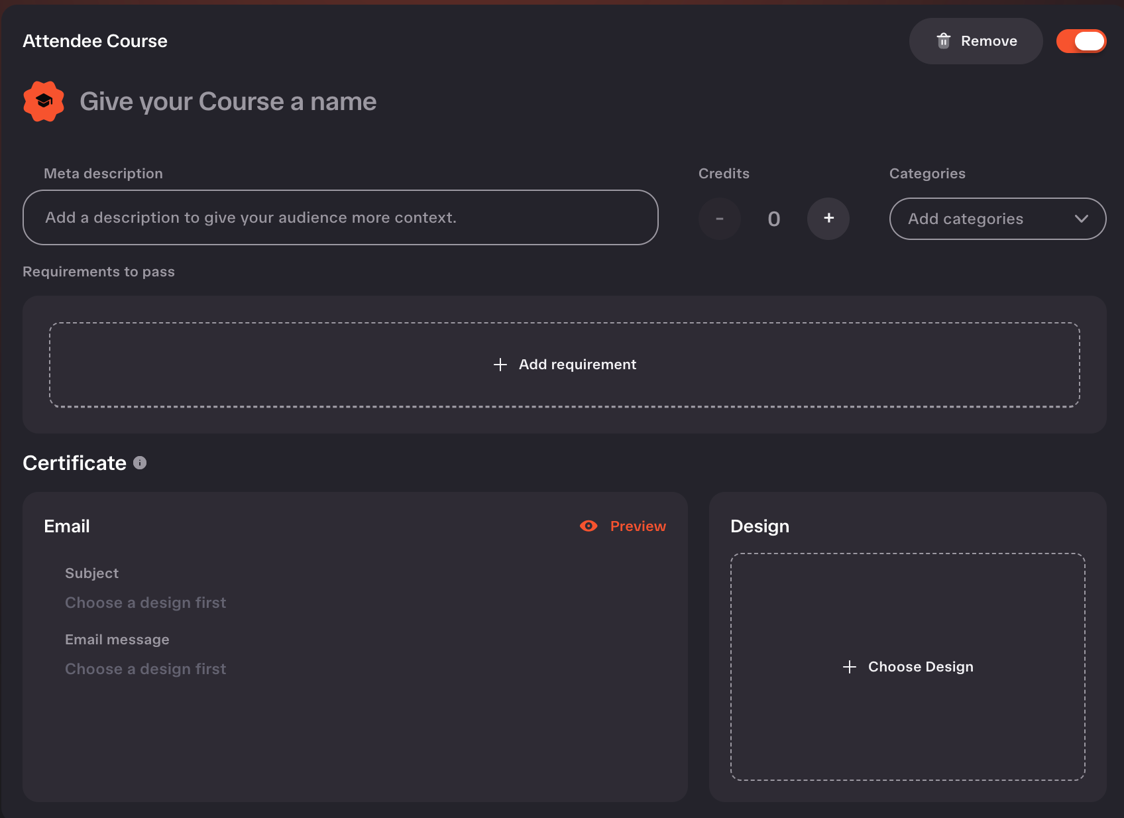Click the Certificate heading text
This screenshot has width=1124, height=818.
pos(74,463)
